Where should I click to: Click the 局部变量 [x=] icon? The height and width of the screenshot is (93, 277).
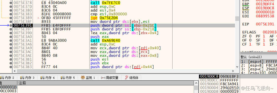click(x=103, y=78)
